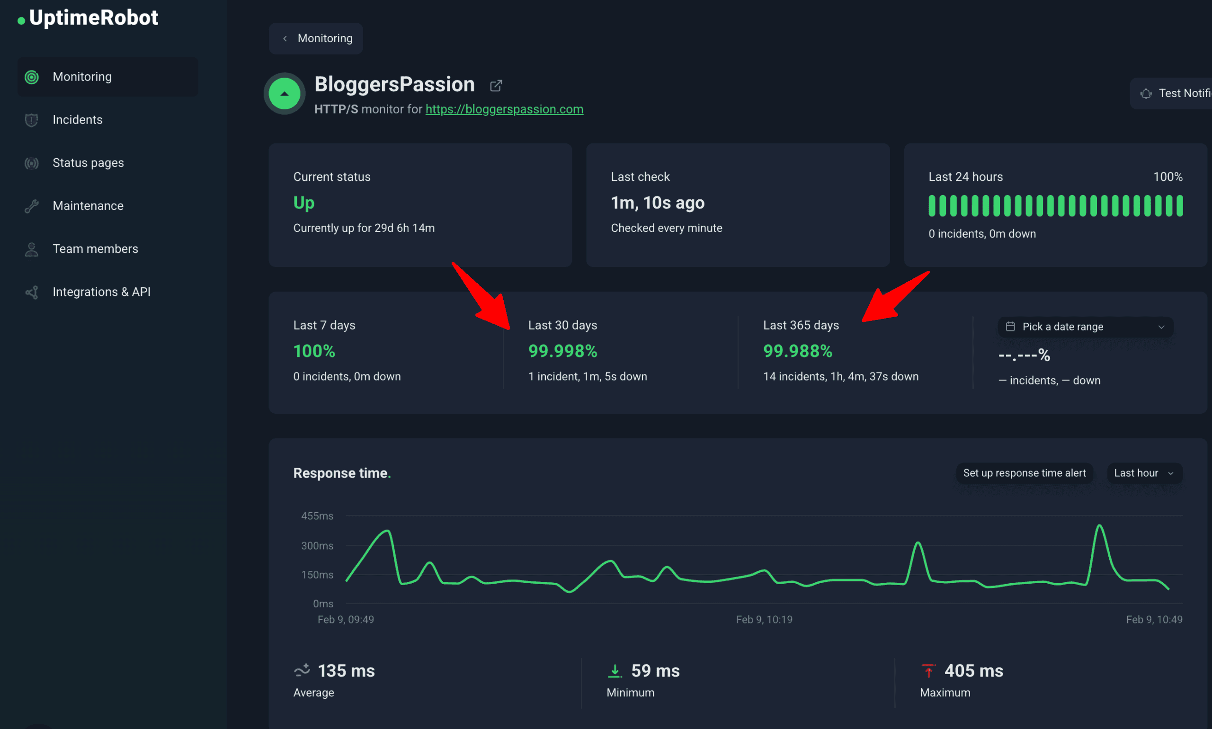Open the Pick a date range dropdown
The height and width of the screenshot is (729, 1212).
pyautogui.click(x=1085, y=327)
